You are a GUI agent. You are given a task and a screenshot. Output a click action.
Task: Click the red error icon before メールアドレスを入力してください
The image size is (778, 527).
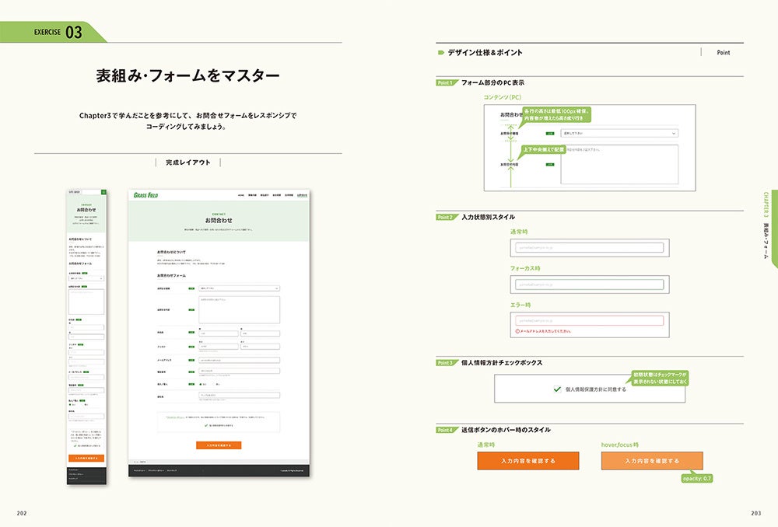pyautogui.click(x=517, y=331)
